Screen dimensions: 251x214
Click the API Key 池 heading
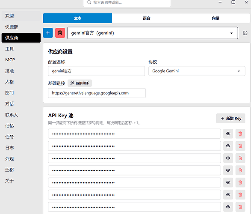tap(61, 116)
